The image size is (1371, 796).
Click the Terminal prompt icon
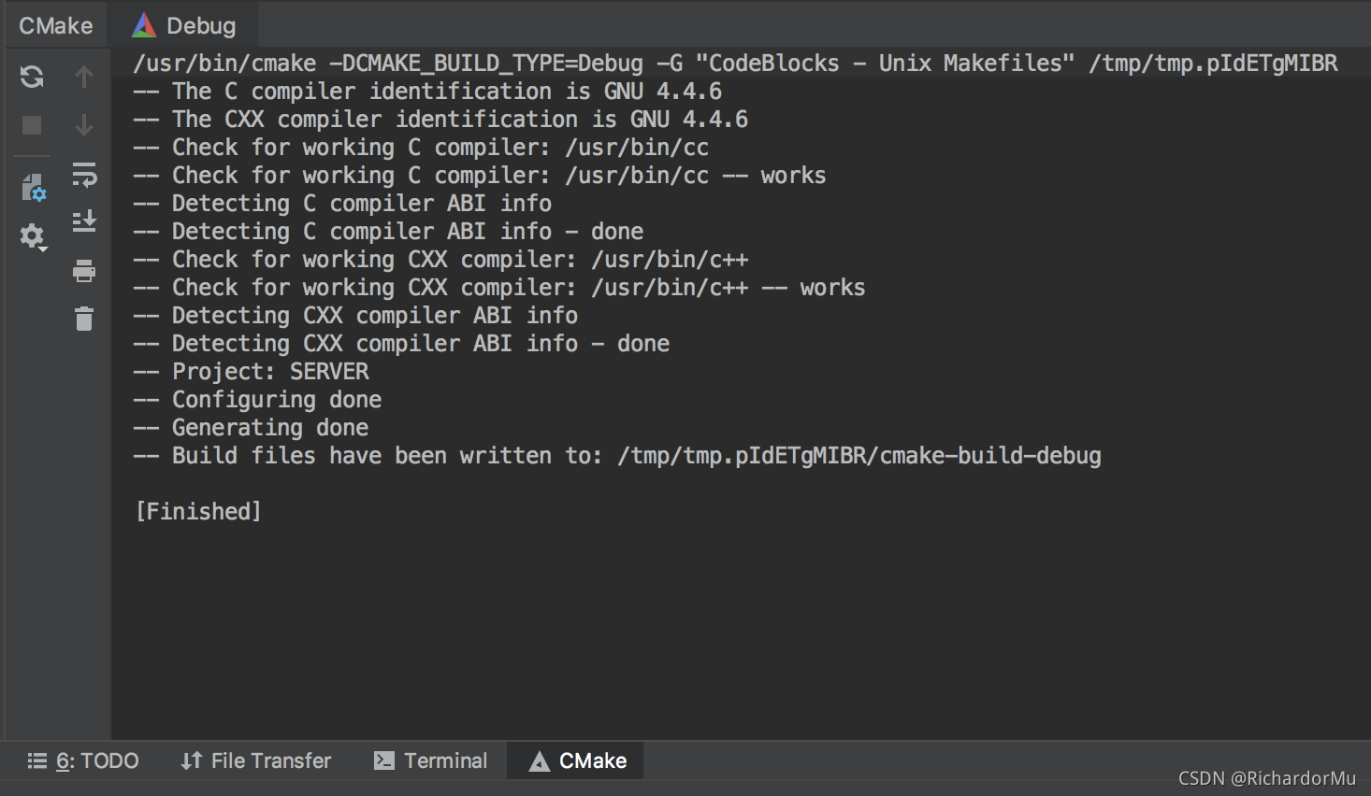384,760
